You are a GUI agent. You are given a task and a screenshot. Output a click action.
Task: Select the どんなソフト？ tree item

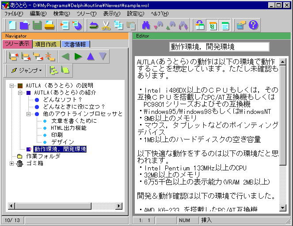pos(63,100)
